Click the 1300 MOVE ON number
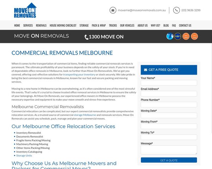Viewport: 212px width, 169px height. pos(106,37)
